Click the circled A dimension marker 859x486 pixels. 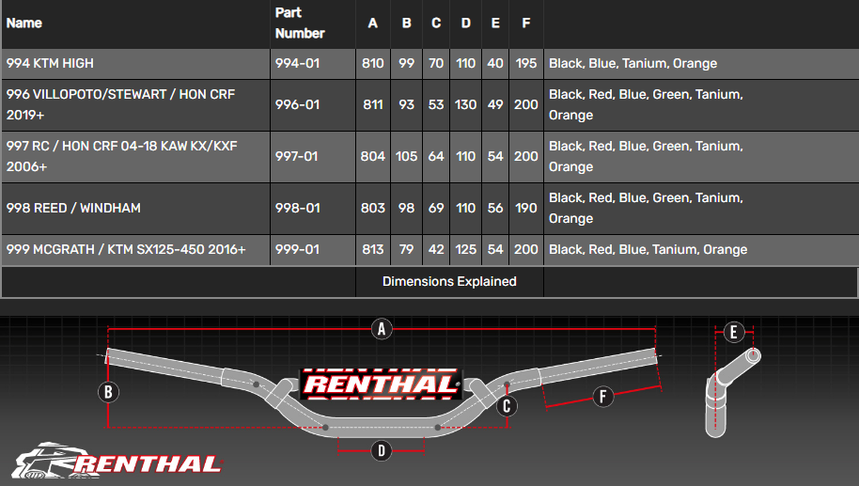coord(381,329)
